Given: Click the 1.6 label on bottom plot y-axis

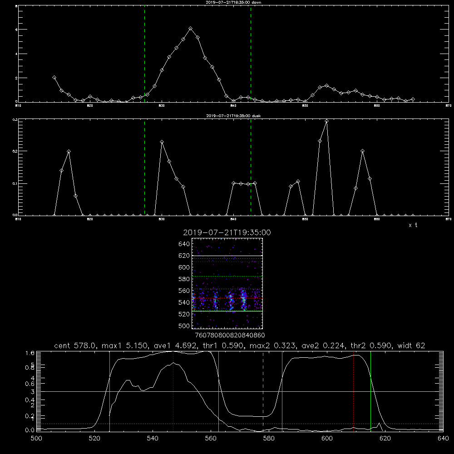Looking at the screenshot, I should [x=30, y=353].
